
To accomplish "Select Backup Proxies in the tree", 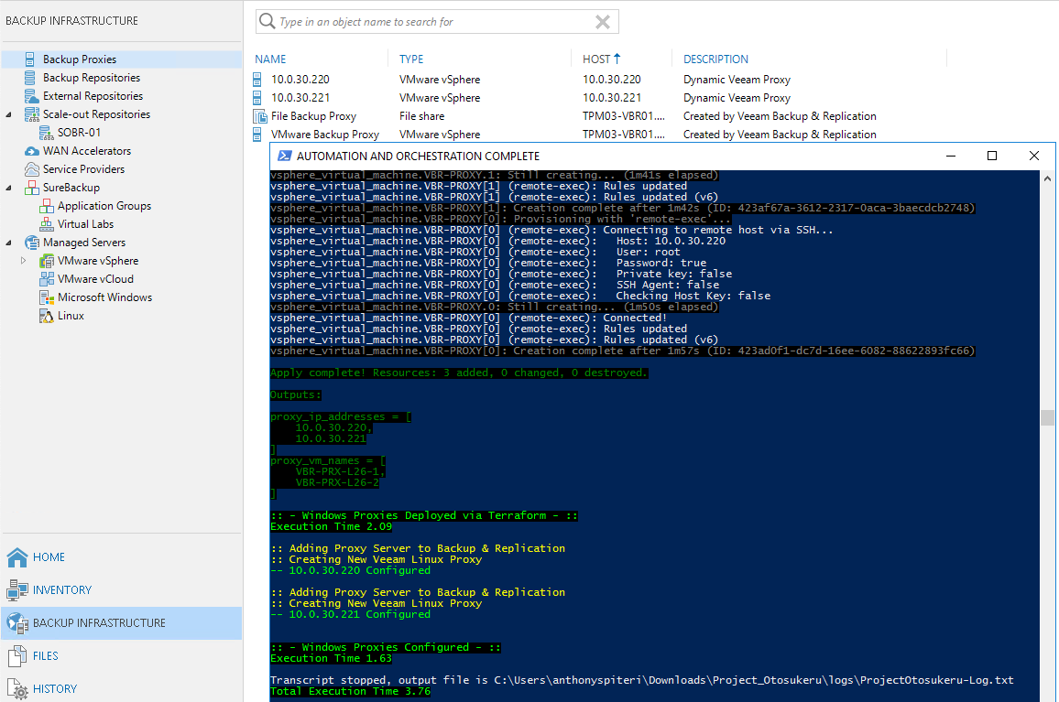I will [x=80, y=59].
